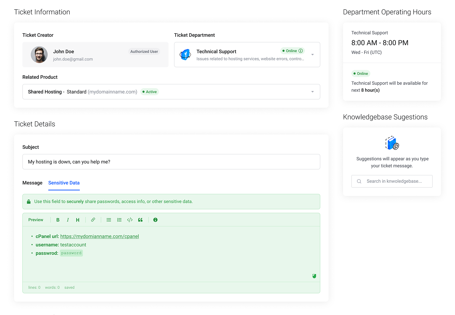The width and height of the screenshot is (455, 315).
Task: Click John Doe's profile avatar
Action: 39,55
